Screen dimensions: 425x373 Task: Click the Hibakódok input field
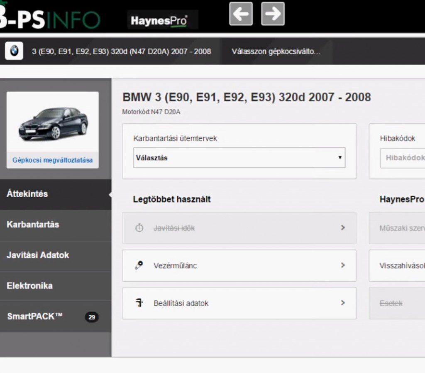pyautogui.click(x=403, y=158)
